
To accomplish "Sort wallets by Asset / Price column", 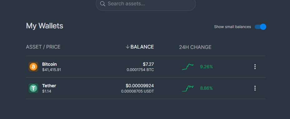I will 43,47.
